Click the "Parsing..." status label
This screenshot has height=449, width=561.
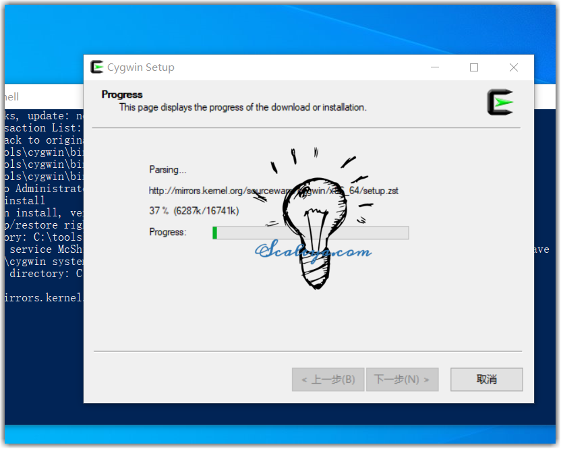coord(168,170)
